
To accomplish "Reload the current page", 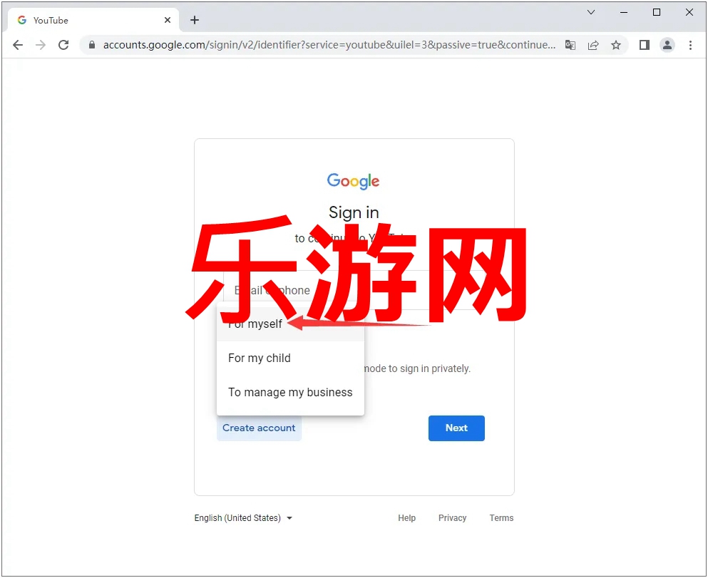I will pos(63,45).
